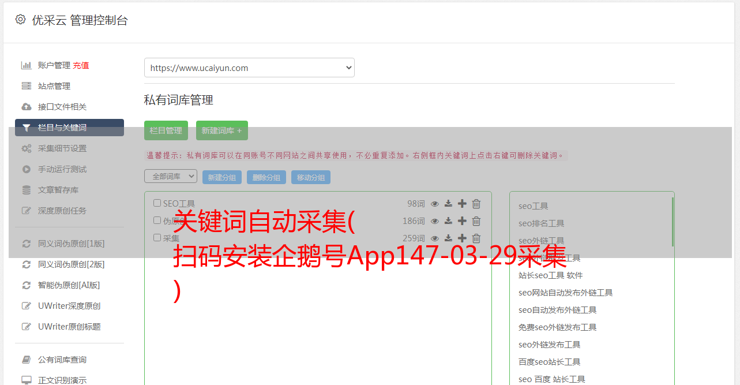Select the keyword seo 百度 站长工具
This screenshot has height=385, width=740.
552,379
